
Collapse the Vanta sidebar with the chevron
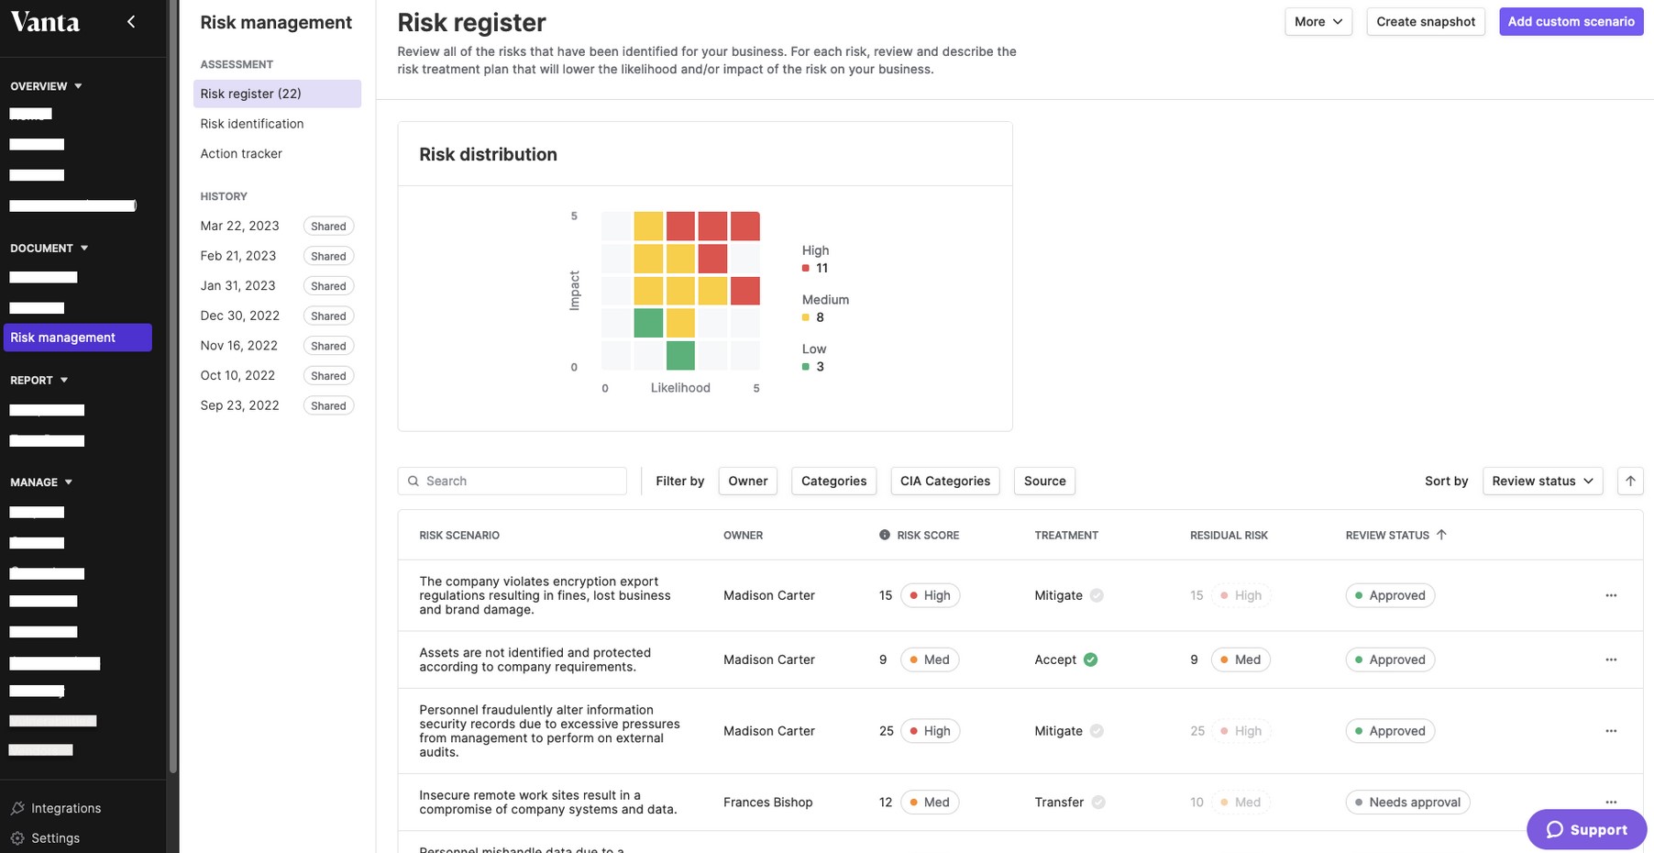(x=131, y=21)
